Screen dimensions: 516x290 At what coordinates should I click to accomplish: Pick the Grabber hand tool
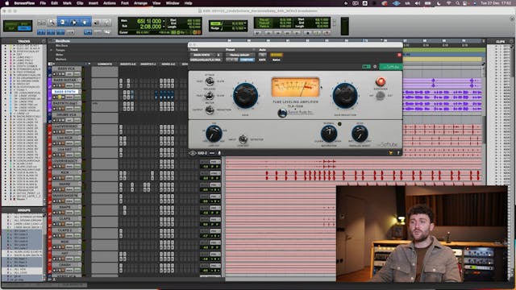(85, 23)
